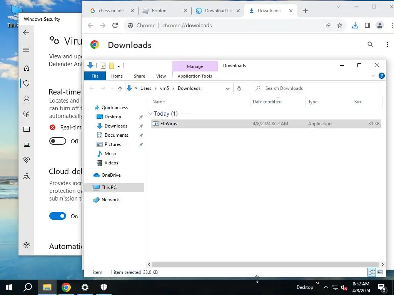Click Users in the Explorer breadcrumb
This screenshot has height=295, width=394.
point(146,88)
